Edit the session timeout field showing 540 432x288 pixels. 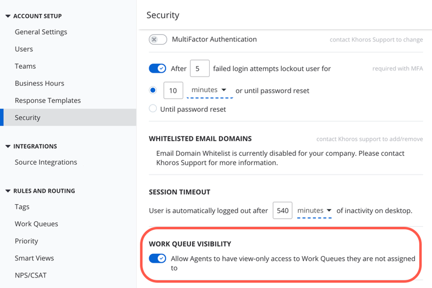pos(282,210)
